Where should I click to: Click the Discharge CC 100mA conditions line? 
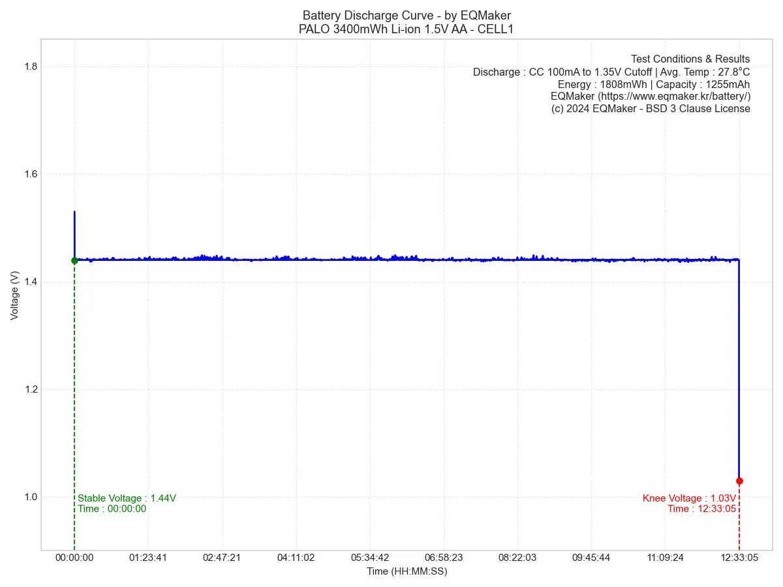click(x=611, y=72)
